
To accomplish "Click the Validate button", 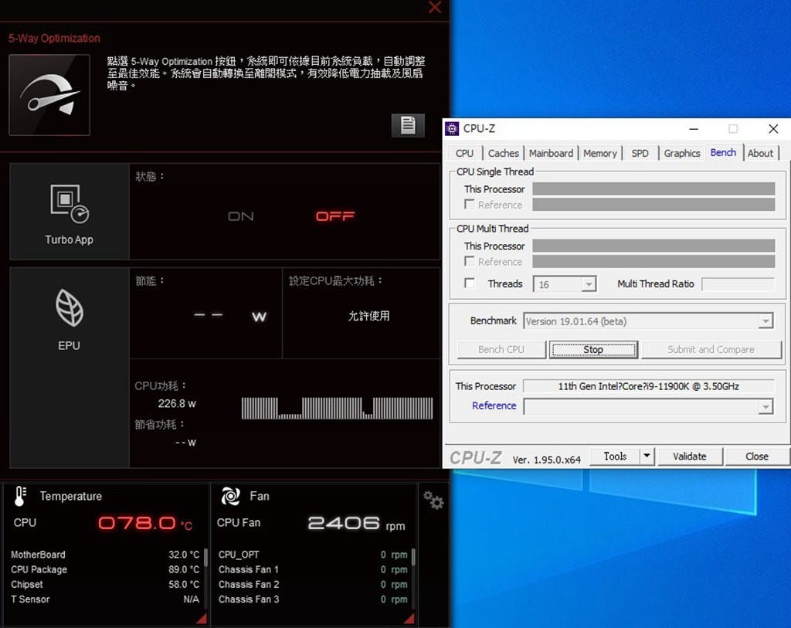I will [689, 457].
